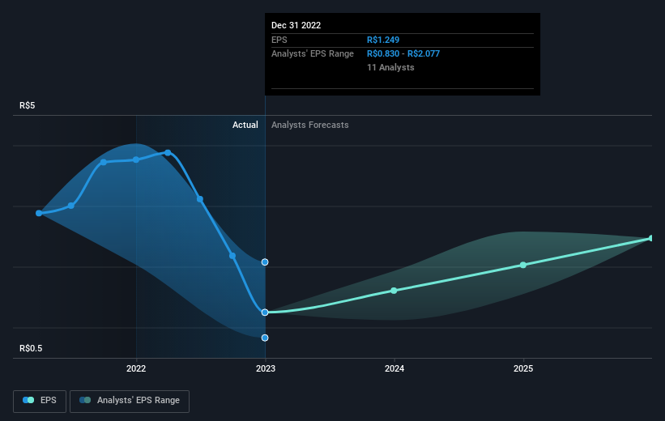The width and height of the screenshot is (665, 421).
Task: Click the peak EPS point after 2022
Action: 168,153
